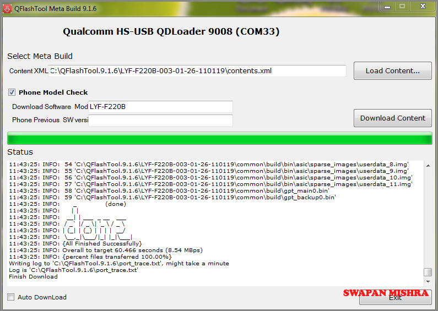Enable the Auto DownLoad checkbox
The width and height of the screenshot is (438, 311).
(x=11, y=297)
